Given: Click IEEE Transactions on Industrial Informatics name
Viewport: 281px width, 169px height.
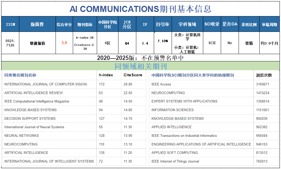Looking at the screenshot, I should (x=184, y=136).
